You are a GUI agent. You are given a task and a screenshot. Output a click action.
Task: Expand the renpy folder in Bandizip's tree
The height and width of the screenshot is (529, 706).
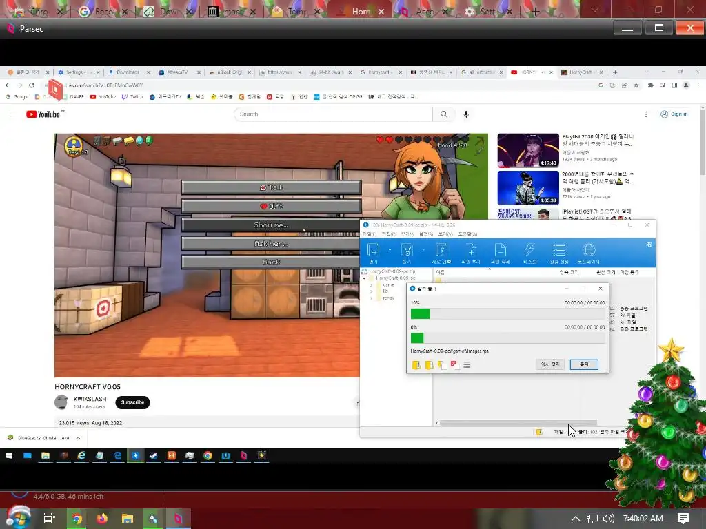372,298
